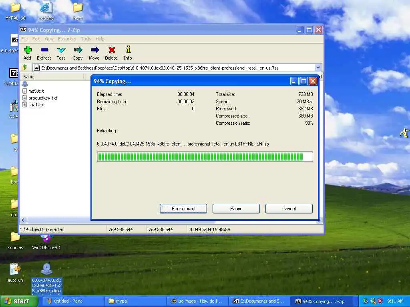Switch to E:\Documents and S... taskbar button

click(x=259, y=301)
